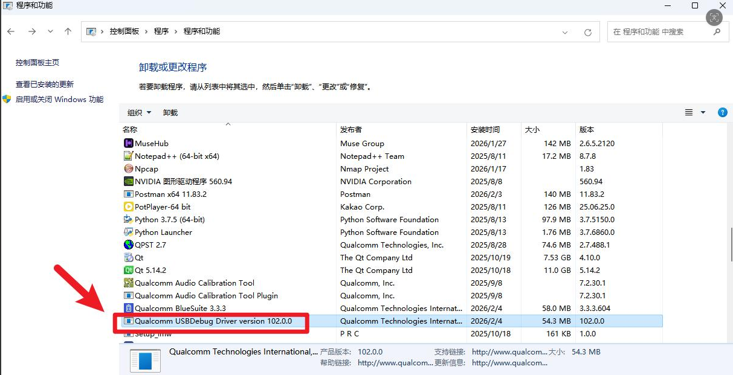
Task: Click the Screen capture icon in title bar
Action: click(x=715, y=17)
